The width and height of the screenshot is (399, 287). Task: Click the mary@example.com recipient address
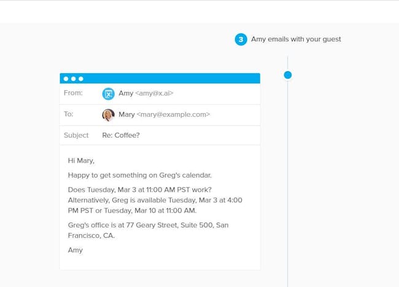pyautogui.click(x=173, y=114)
